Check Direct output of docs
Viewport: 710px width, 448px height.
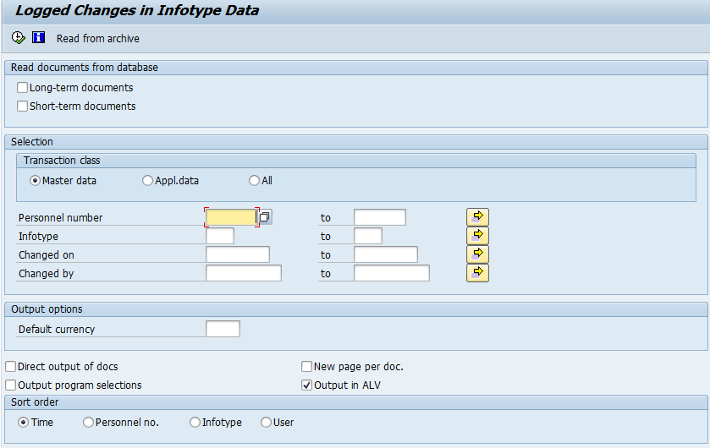click(x=11, y=367)
